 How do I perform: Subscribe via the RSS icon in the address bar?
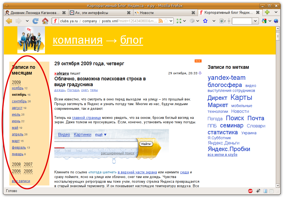pos(160,21)
